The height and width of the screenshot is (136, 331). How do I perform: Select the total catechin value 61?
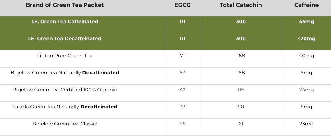pyautogui.click(x=241, y=124)
